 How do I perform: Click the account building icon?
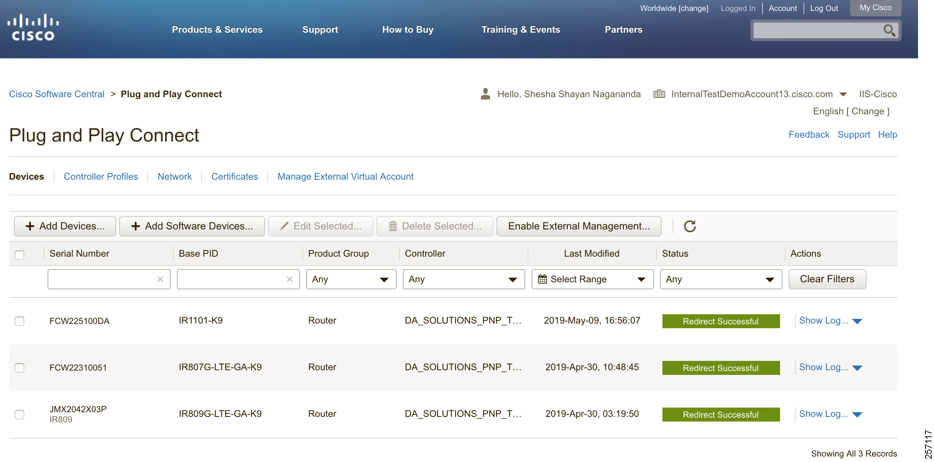[x=659, y=94]
